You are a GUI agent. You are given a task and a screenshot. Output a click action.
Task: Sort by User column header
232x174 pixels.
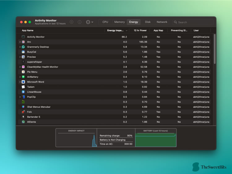[x=196, y=31]
